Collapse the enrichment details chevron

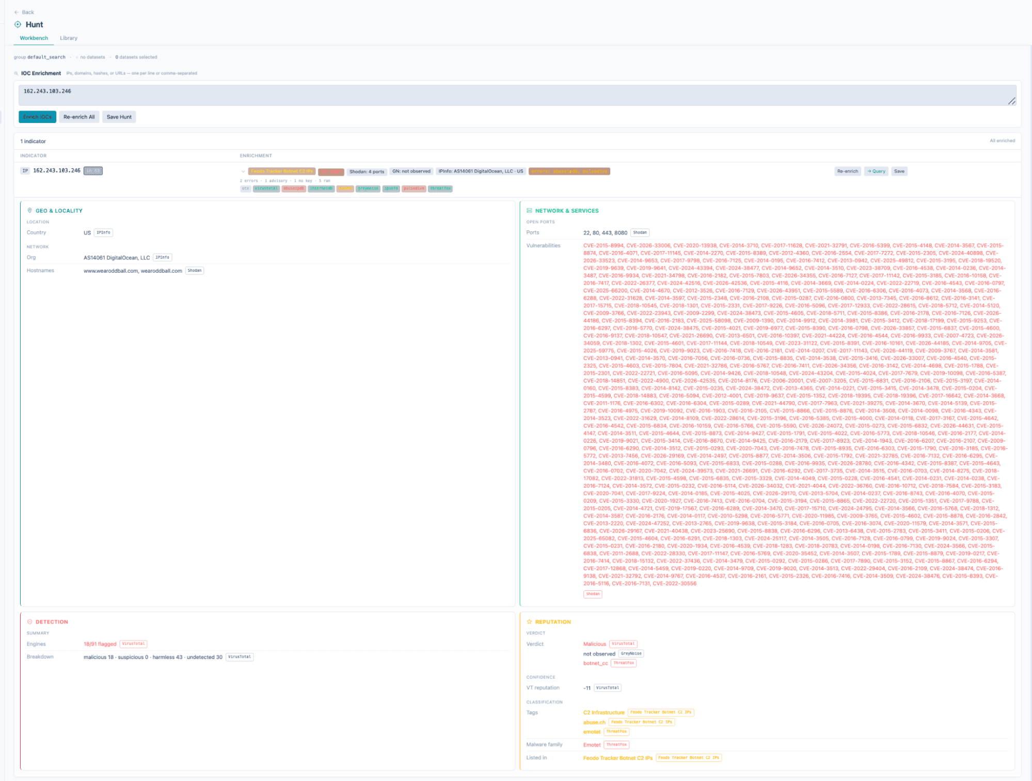[x=243, y=171]
